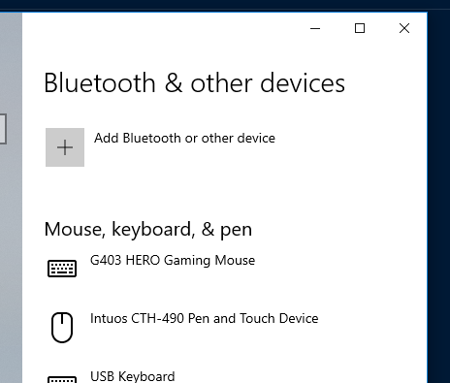Viewport: 450px width, 383px height.
Task: Select the Add Bluetooth or other device label
Action: click(184, 139)
